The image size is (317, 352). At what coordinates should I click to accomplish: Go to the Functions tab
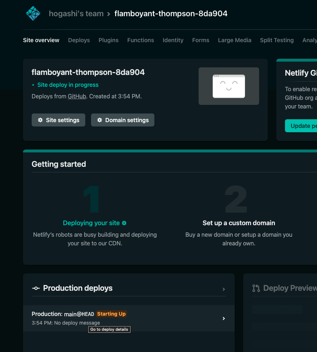tap(141, 40)
